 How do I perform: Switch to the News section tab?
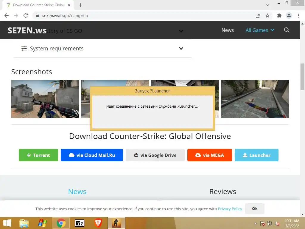pos(77,192)
